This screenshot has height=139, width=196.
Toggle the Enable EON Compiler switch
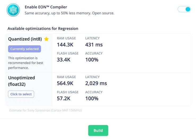tap(184, 9)
